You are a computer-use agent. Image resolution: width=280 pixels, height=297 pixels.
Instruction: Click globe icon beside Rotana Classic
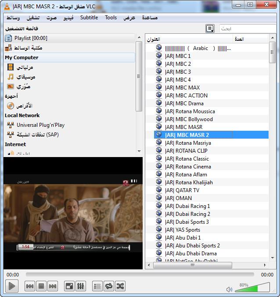coord(159,158)
